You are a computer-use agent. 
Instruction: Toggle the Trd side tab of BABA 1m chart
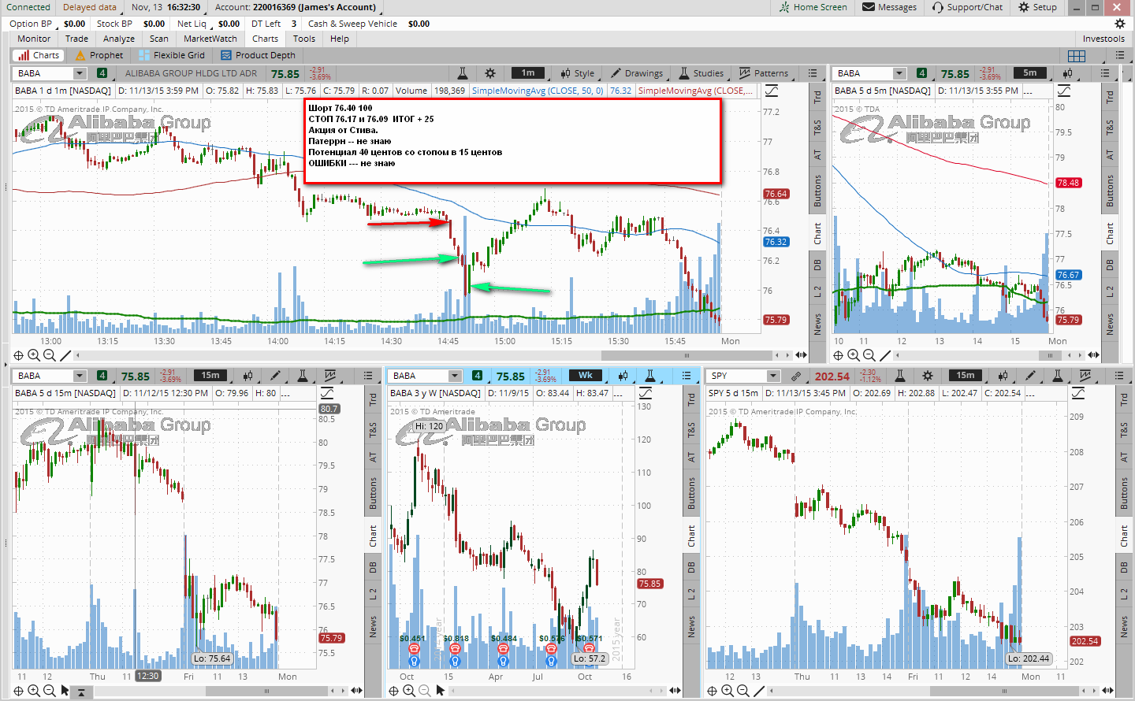point(817,97)
